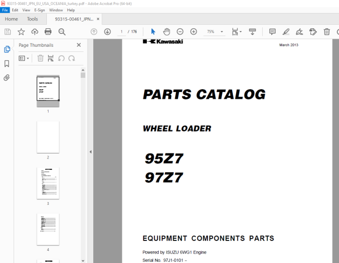
Task: Open thumbnails options menu dropdown
Action: click(x=24, y=58)
